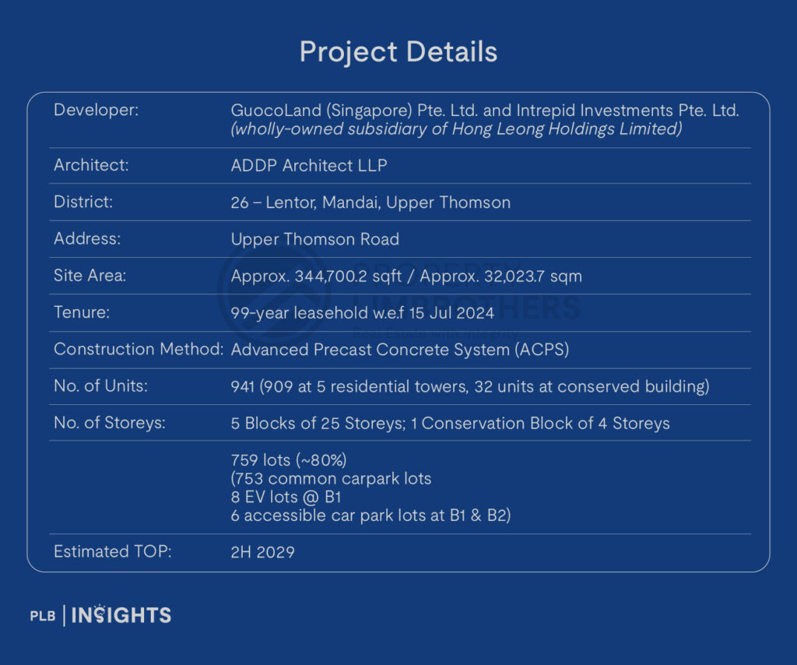Click 'ADDP Architect LLP' value
The height and width of the screenshot is (665, 797).
point(309,165)
